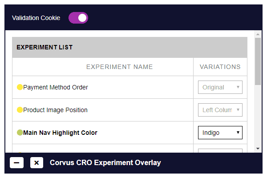Image resolution: width=267 pixels, height=178 pixels.
Task: Click the EXPERIMENT NAME column header
Action: point(120,67)
